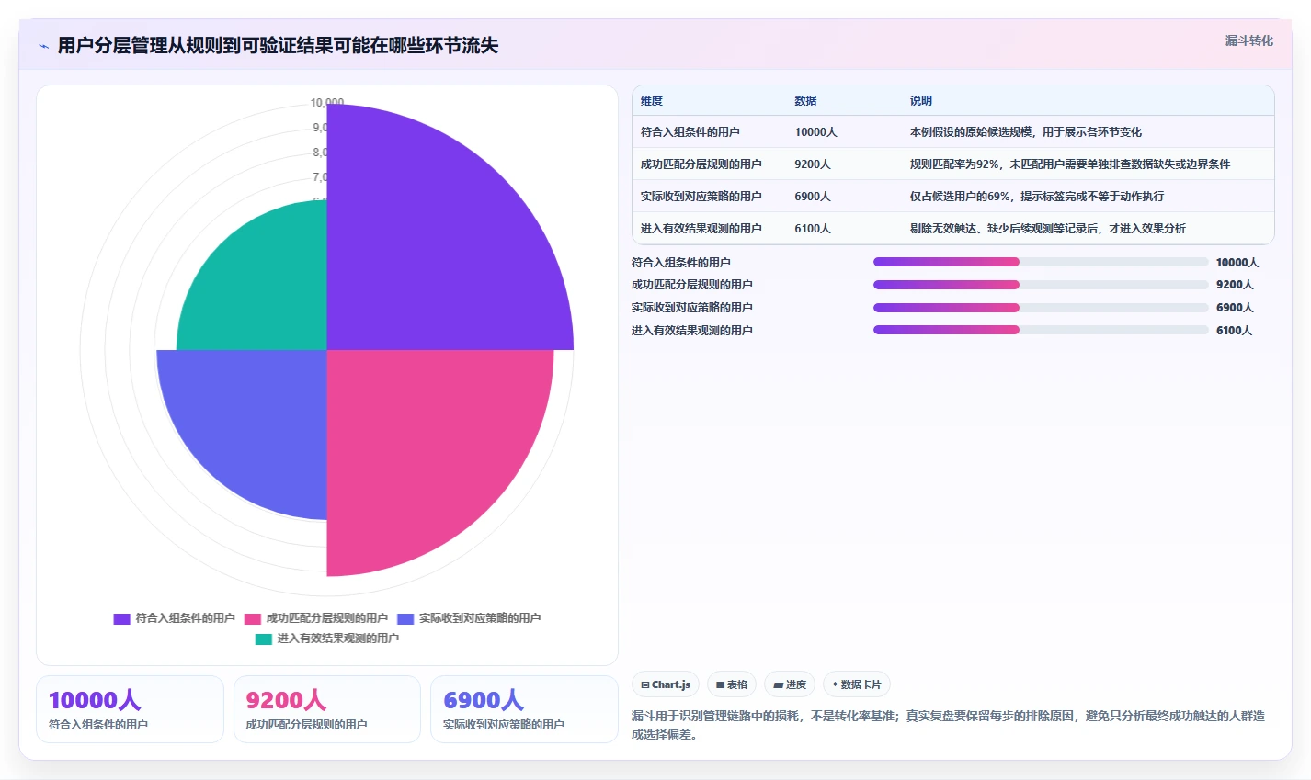Open the 6900人 stat card
This screenshot has width=1311, height=780.
[524, 709]
